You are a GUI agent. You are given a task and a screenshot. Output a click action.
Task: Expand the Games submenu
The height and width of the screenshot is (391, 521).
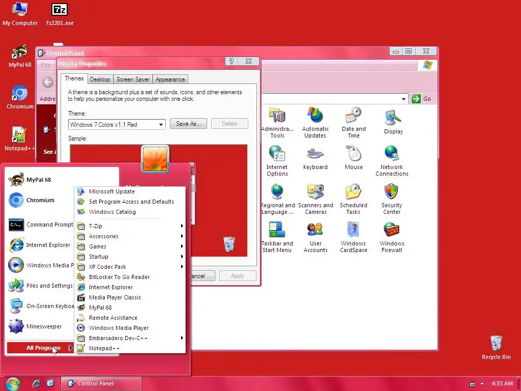pyautogui.click(x=130, y=246)
